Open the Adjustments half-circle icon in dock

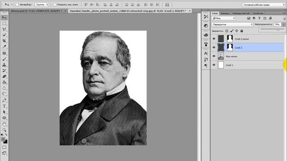[206, 26]
